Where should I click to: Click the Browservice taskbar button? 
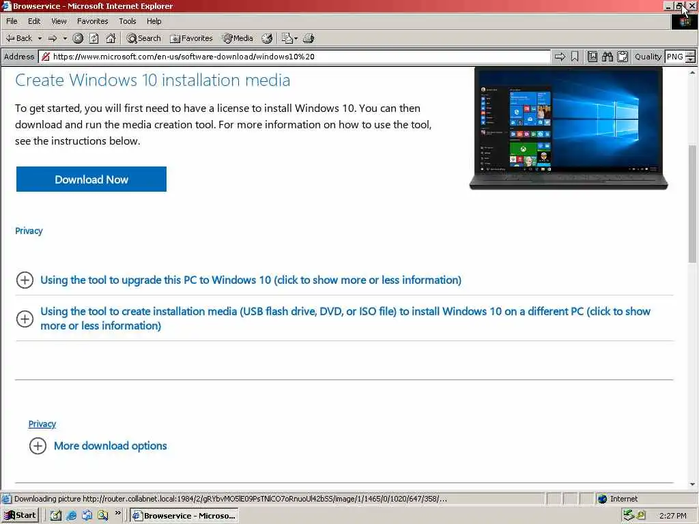click(184, 516)
